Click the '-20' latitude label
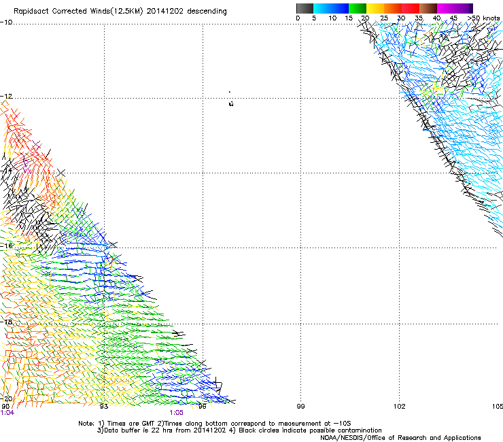Image resolution: width=503 pixels, height=442 pixels. 6,398
